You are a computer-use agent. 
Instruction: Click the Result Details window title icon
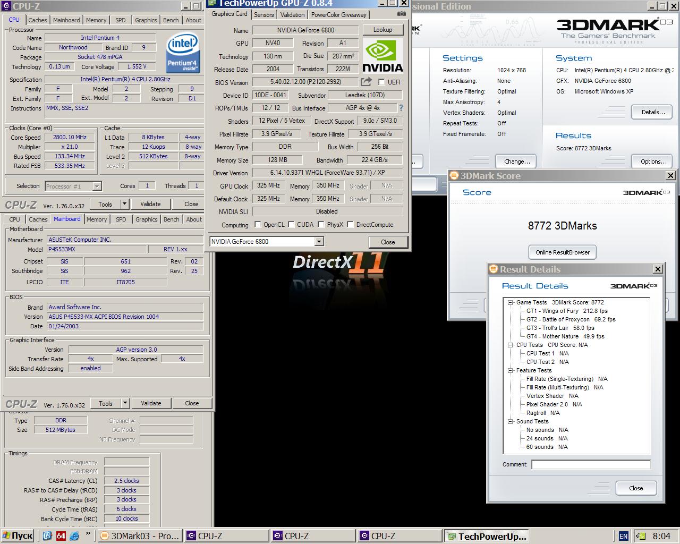coord(494,269)
